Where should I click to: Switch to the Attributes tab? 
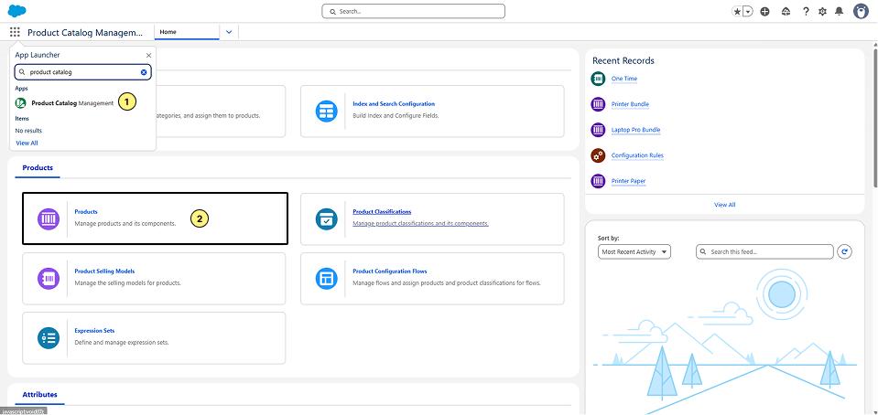tap(39, 395)
